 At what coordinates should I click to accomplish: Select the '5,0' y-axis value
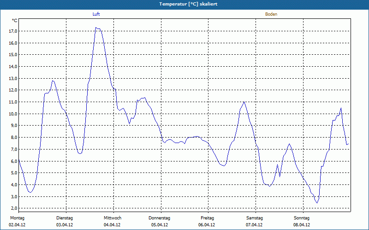click(x=14, y=173)
